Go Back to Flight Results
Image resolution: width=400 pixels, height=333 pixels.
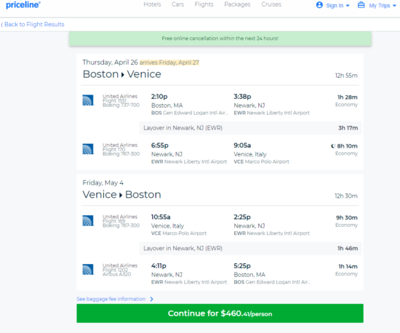tap(33, 25)
